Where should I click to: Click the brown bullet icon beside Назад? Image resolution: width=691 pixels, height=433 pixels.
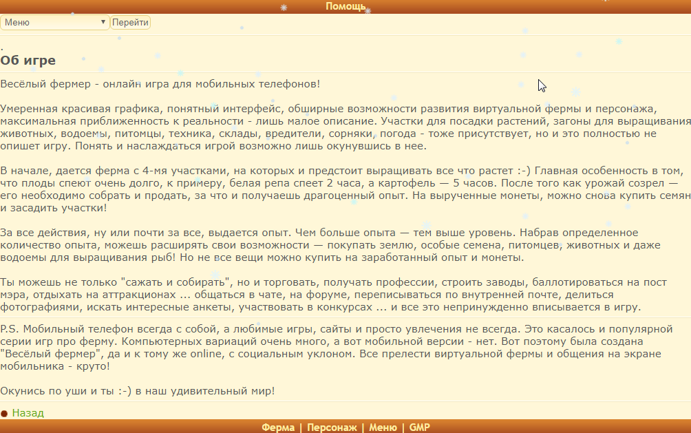click(x=4, y=414)
